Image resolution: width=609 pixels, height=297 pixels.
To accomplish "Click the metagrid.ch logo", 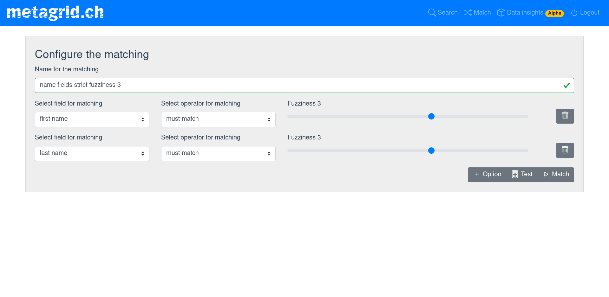I will tap(55, 13).
